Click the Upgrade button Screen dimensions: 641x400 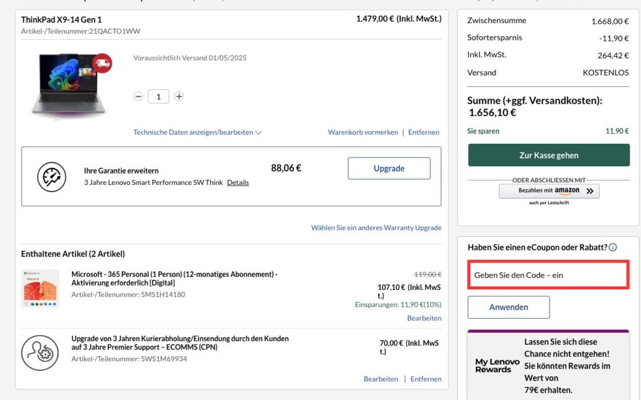pos(389,168)
